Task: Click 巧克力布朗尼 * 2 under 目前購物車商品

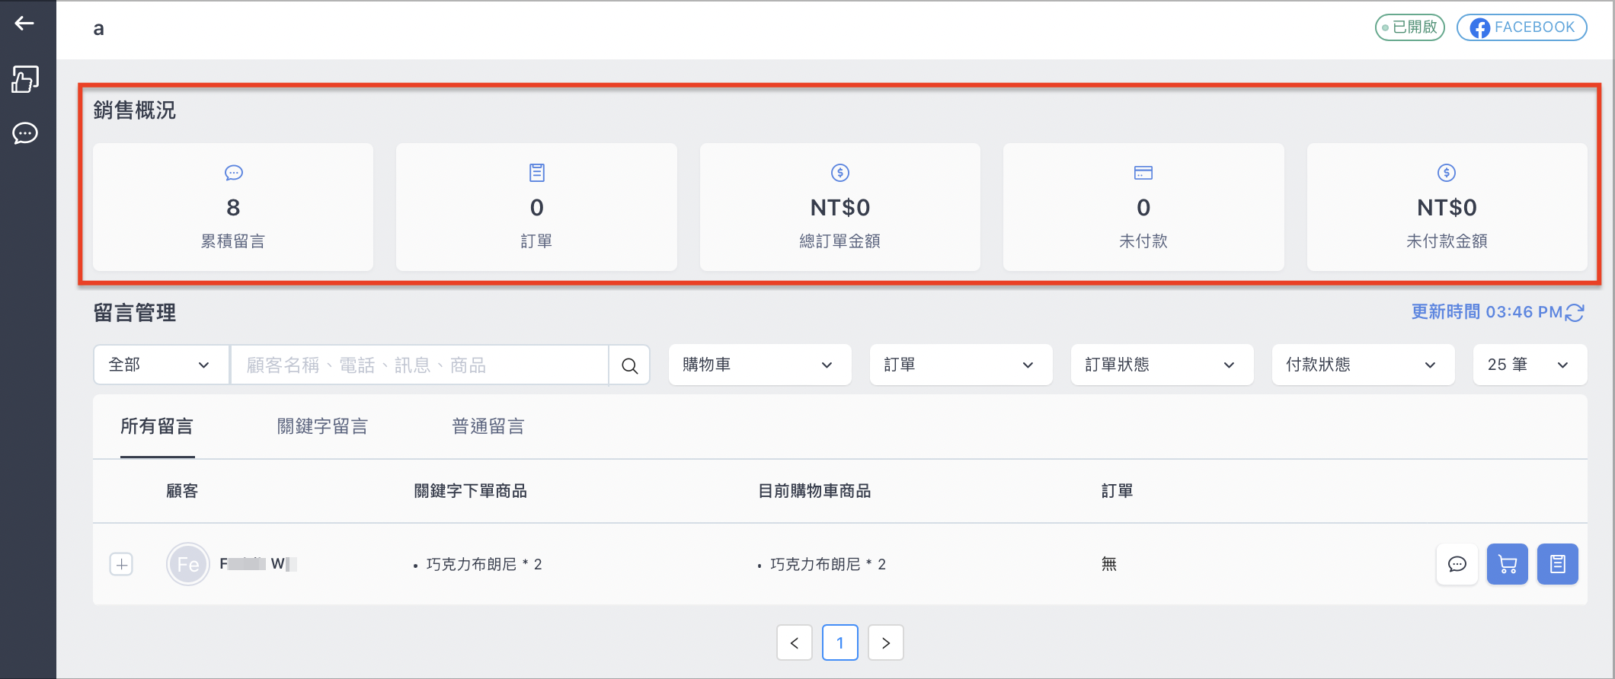Action: (828, 564)
